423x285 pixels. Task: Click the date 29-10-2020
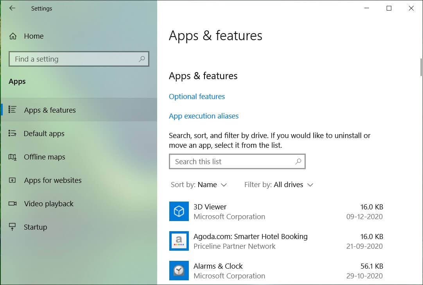[x=364, y=276]
